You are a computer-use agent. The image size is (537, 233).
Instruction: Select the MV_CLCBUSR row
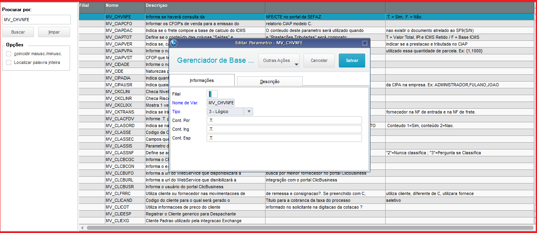(306, 187)
